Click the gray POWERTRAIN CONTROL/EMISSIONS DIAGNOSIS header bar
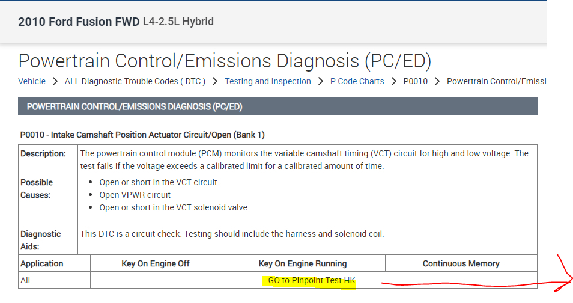Screen dimensions: 573x303 click(277, 106)
